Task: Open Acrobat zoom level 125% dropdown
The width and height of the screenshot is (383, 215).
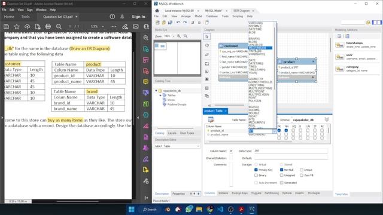Action: tap(103, 26)
